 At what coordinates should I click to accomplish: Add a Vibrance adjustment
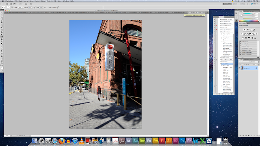tap(242, 34)
